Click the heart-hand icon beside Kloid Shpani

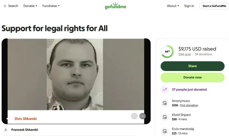pos(165,117)
